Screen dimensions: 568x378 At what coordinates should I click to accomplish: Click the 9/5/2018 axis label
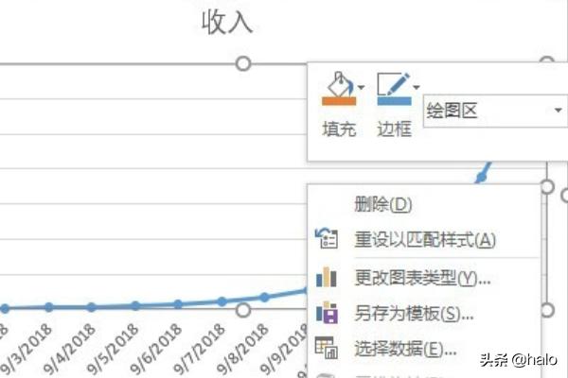coord(113,349)
